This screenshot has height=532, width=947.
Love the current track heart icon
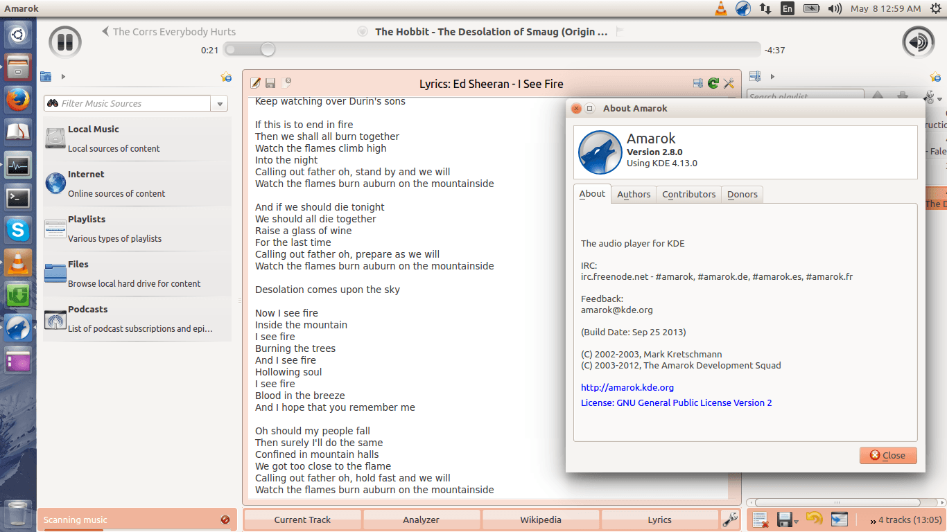(362, 31)
